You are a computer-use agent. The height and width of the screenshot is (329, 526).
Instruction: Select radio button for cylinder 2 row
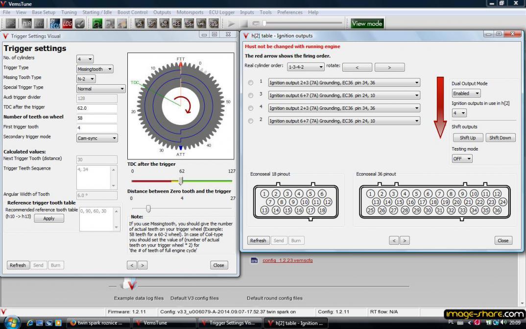pos(251,121)
